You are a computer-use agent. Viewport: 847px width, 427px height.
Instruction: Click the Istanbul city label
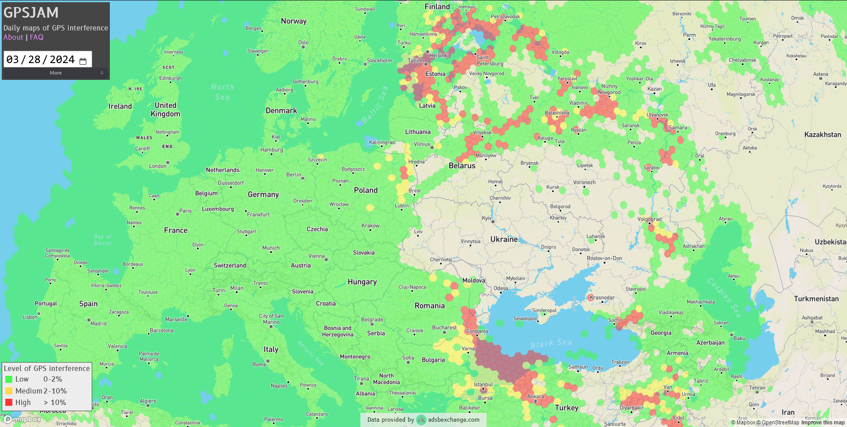click(x=483, y=385)
